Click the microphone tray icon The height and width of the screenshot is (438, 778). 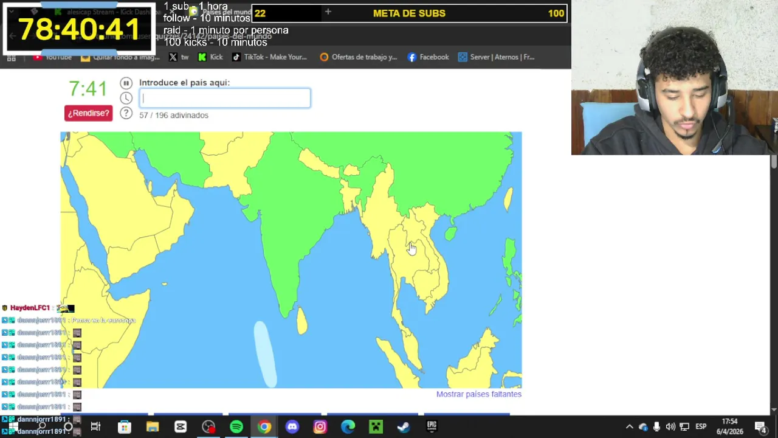pyautogui.click(x=656, y=427)
